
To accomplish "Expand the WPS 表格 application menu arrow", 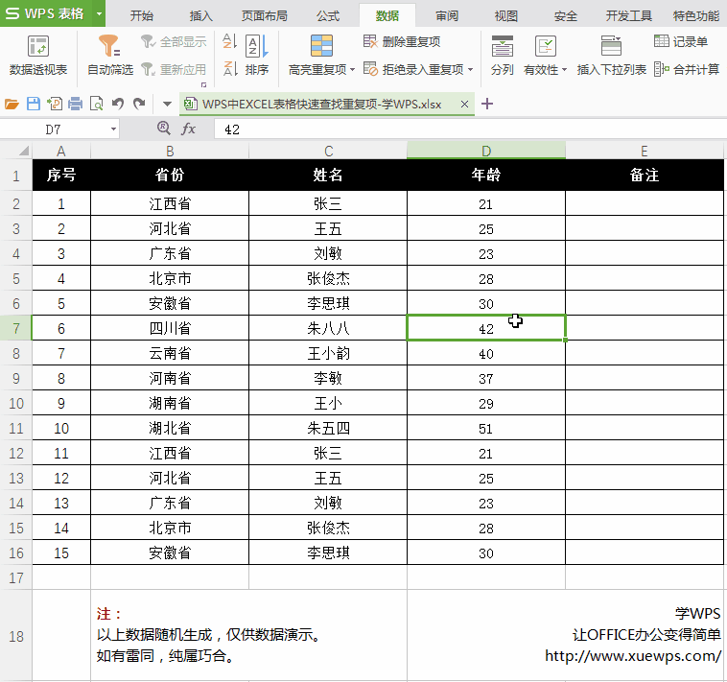I will 99,14.
